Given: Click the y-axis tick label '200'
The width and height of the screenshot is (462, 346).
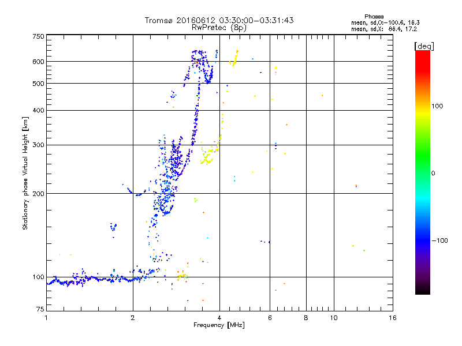Looking at the screenshot, I should pyautogui.click(x=38, y=194).
